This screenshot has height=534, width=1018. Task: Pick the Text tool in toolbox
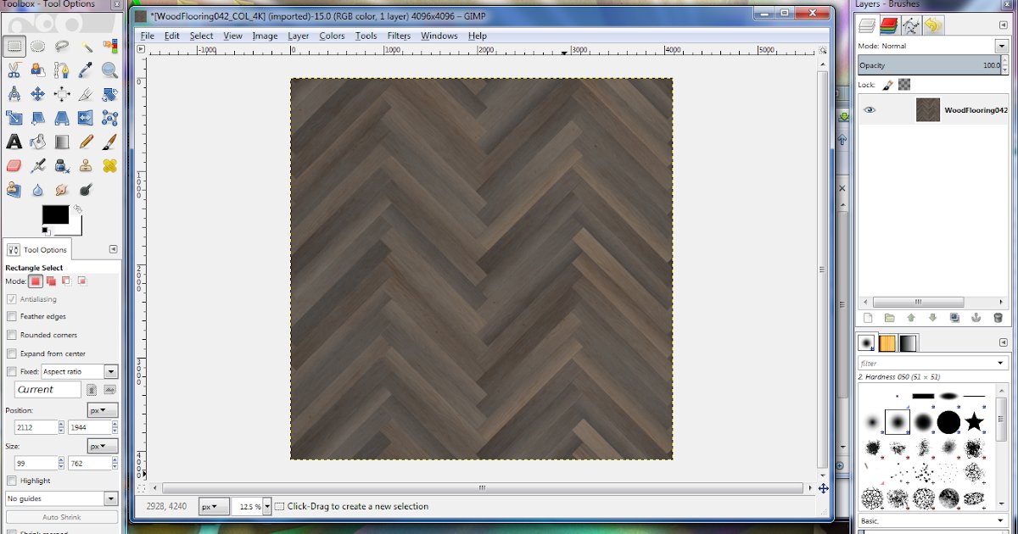coord(14,142)
